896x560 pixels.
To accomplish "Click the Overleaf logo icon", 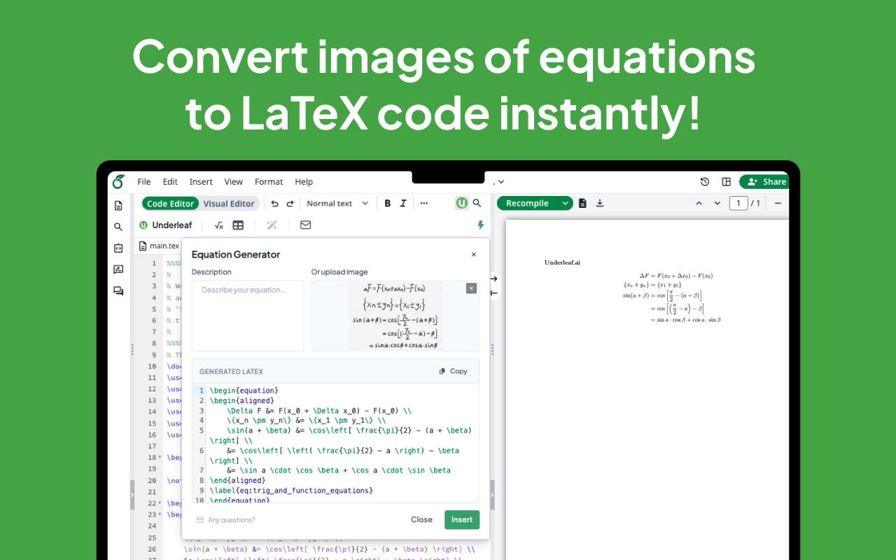I will (118, 181).
